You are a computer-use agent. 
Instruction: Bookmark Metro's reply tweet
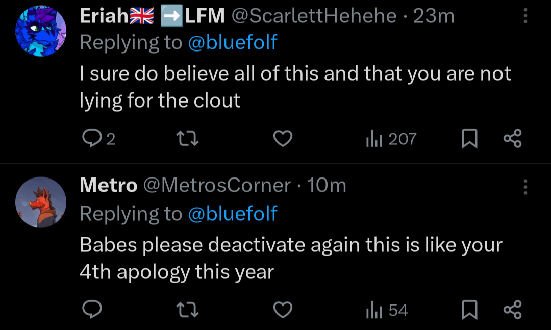[469, 310]
